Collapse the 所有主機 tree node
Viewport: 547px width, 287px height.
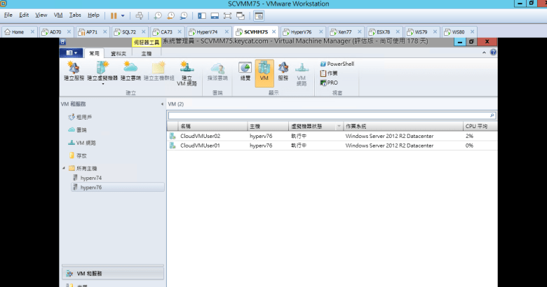tap(64, 169)
